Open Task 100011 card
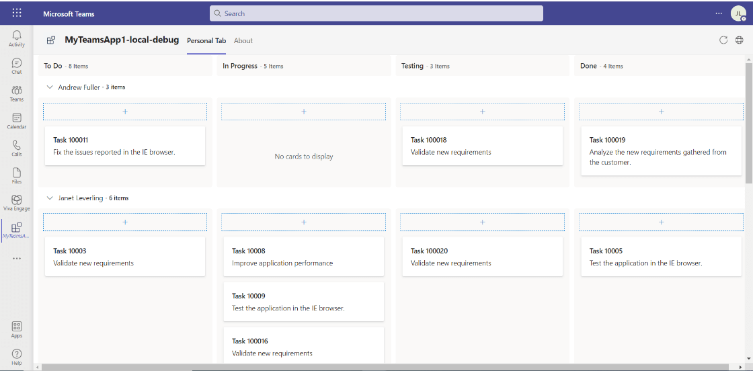The image size is (753, 371). pos(125,146)
